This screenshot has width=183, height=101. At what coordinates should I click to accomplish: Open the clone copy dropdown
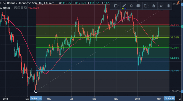pos(146,6)
